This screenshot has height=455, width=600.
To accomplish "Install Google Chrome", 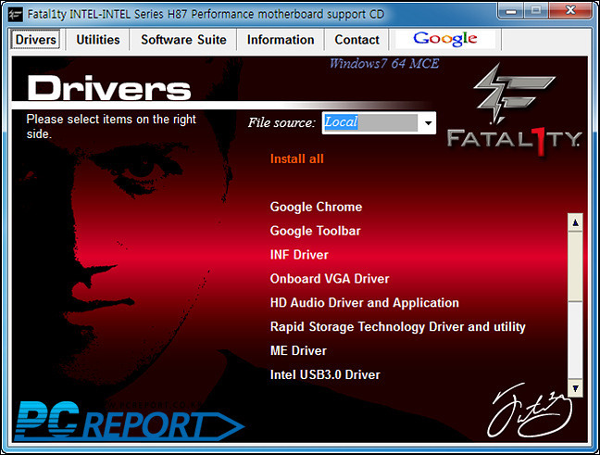I will (316, 207).
